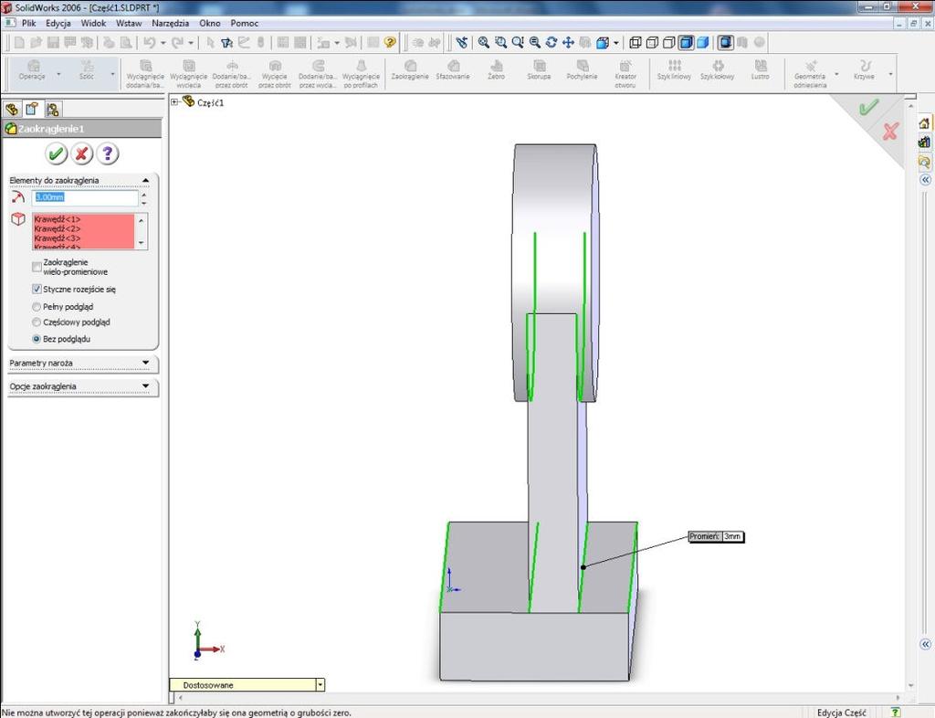Image resolution: width=935 pixels, height=718 pixels.
Task: Collapse the task pane with upper double-chevron
Action: pos(925,179)
